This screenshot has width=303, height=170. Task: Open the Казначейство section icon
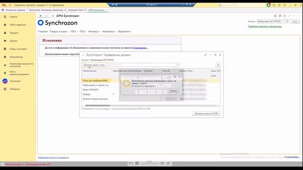point(5,57)
